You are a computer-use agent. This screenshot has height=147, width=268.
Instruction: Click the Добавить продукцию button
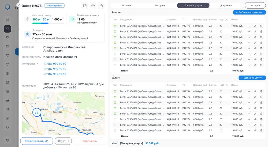[249, 12]
